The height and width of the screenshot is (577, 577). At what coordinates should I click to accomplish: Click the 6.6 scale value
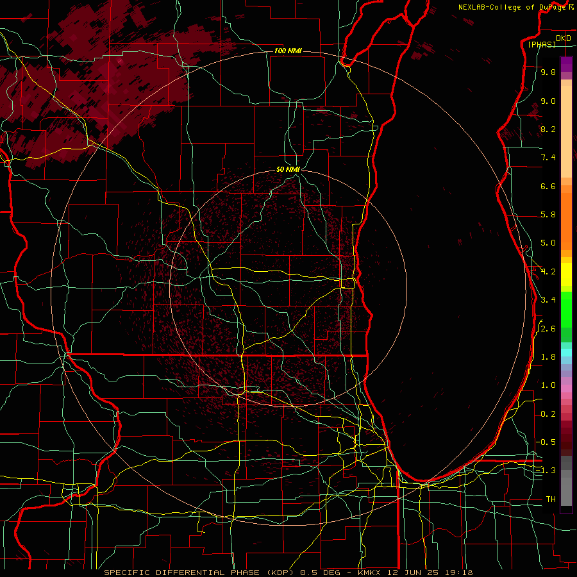(548, 187)
